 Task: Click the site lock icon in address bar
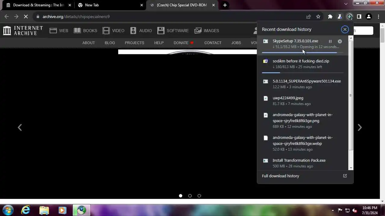point(38,17)
